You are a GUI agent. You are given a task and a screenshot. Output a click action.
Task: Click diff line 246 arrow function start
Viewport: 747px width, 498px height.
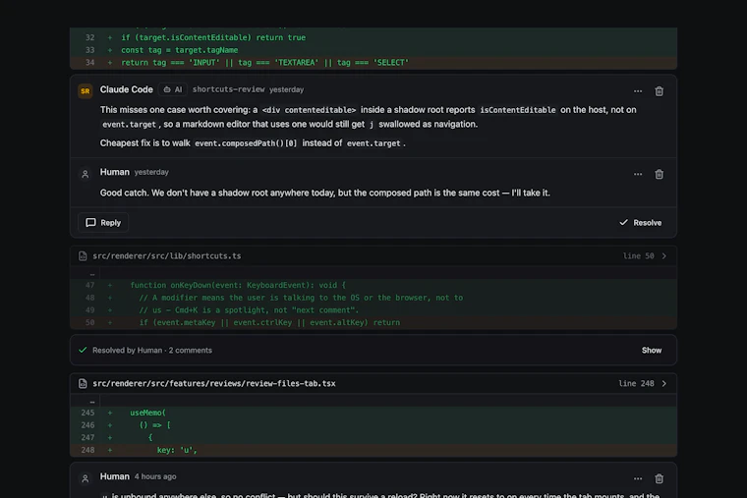point(373,425)
